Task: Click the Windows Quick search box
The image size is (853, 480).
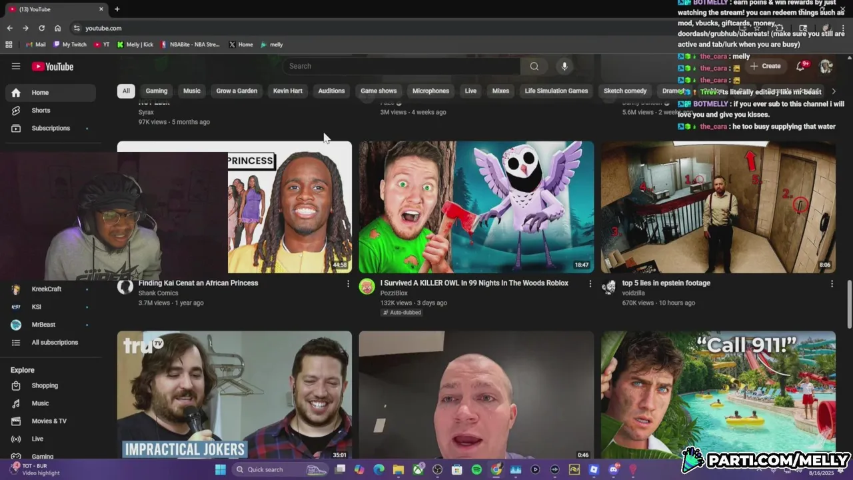Action: point(281,469)
